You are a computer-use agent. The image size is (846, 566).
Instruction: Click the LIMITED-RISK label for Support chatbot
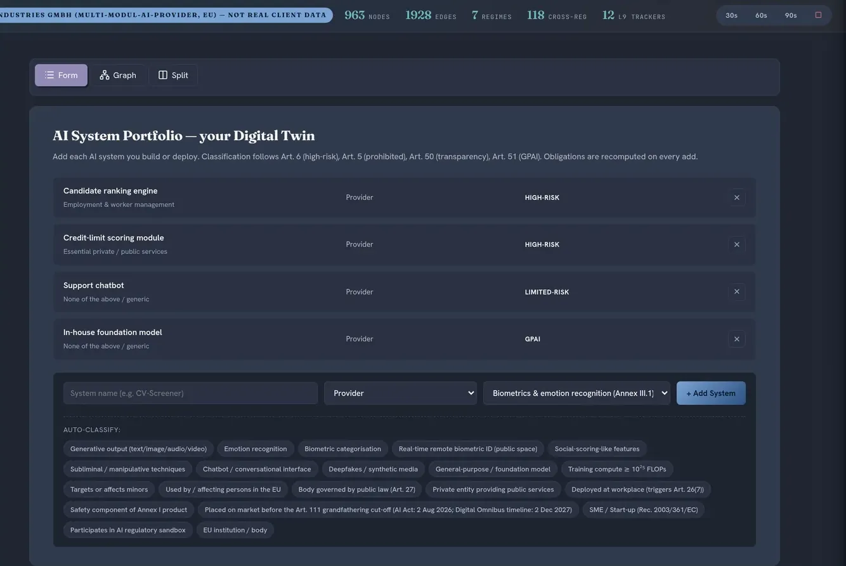tap(547, 293)
